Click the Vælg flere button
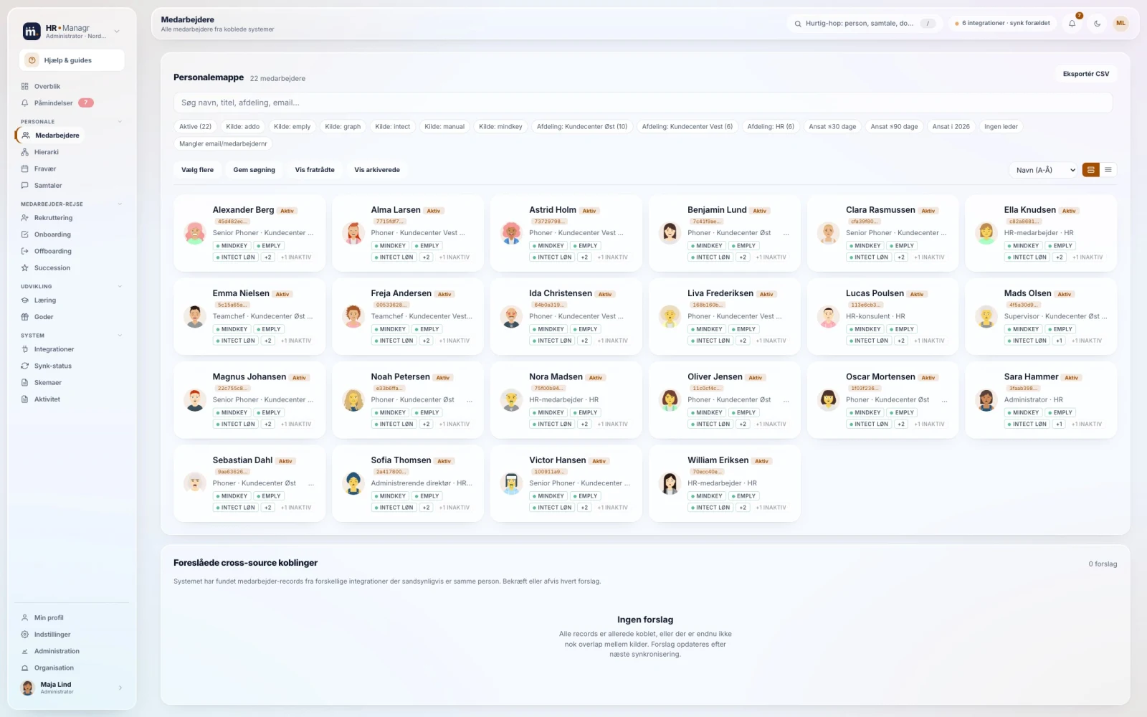1147x717 pixels. tap(198, 170)
